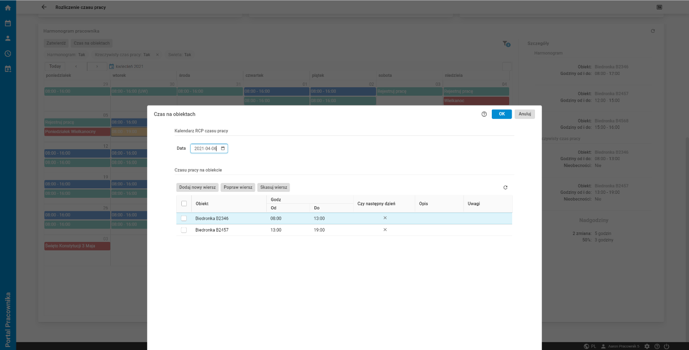Refresh the Harmonogram pracownika panel

click(x=653, y=31)
